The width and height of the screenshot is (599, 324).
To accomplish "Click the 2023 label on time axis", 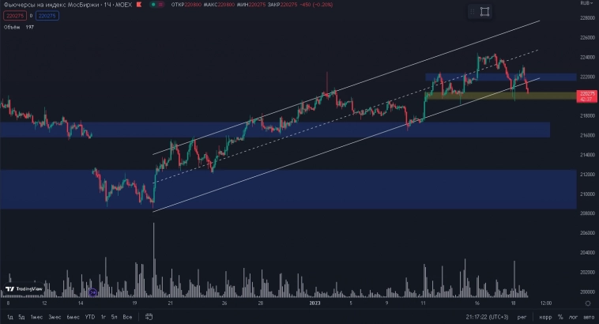I will pos(315,303).
